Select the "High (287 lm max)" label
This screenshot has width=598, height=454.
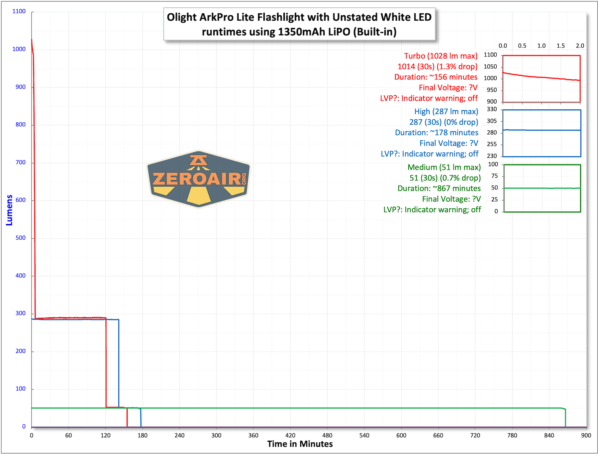click(446, 111)
